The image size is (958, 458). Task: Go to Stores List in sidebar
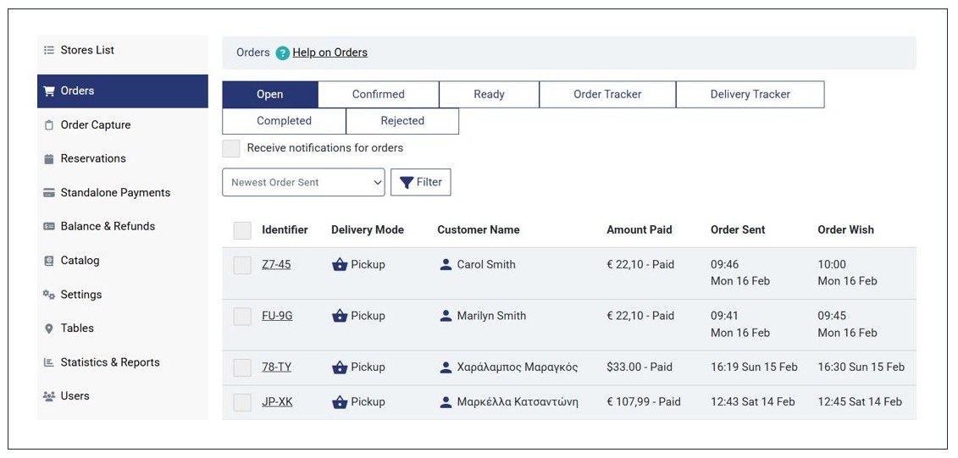123,51
